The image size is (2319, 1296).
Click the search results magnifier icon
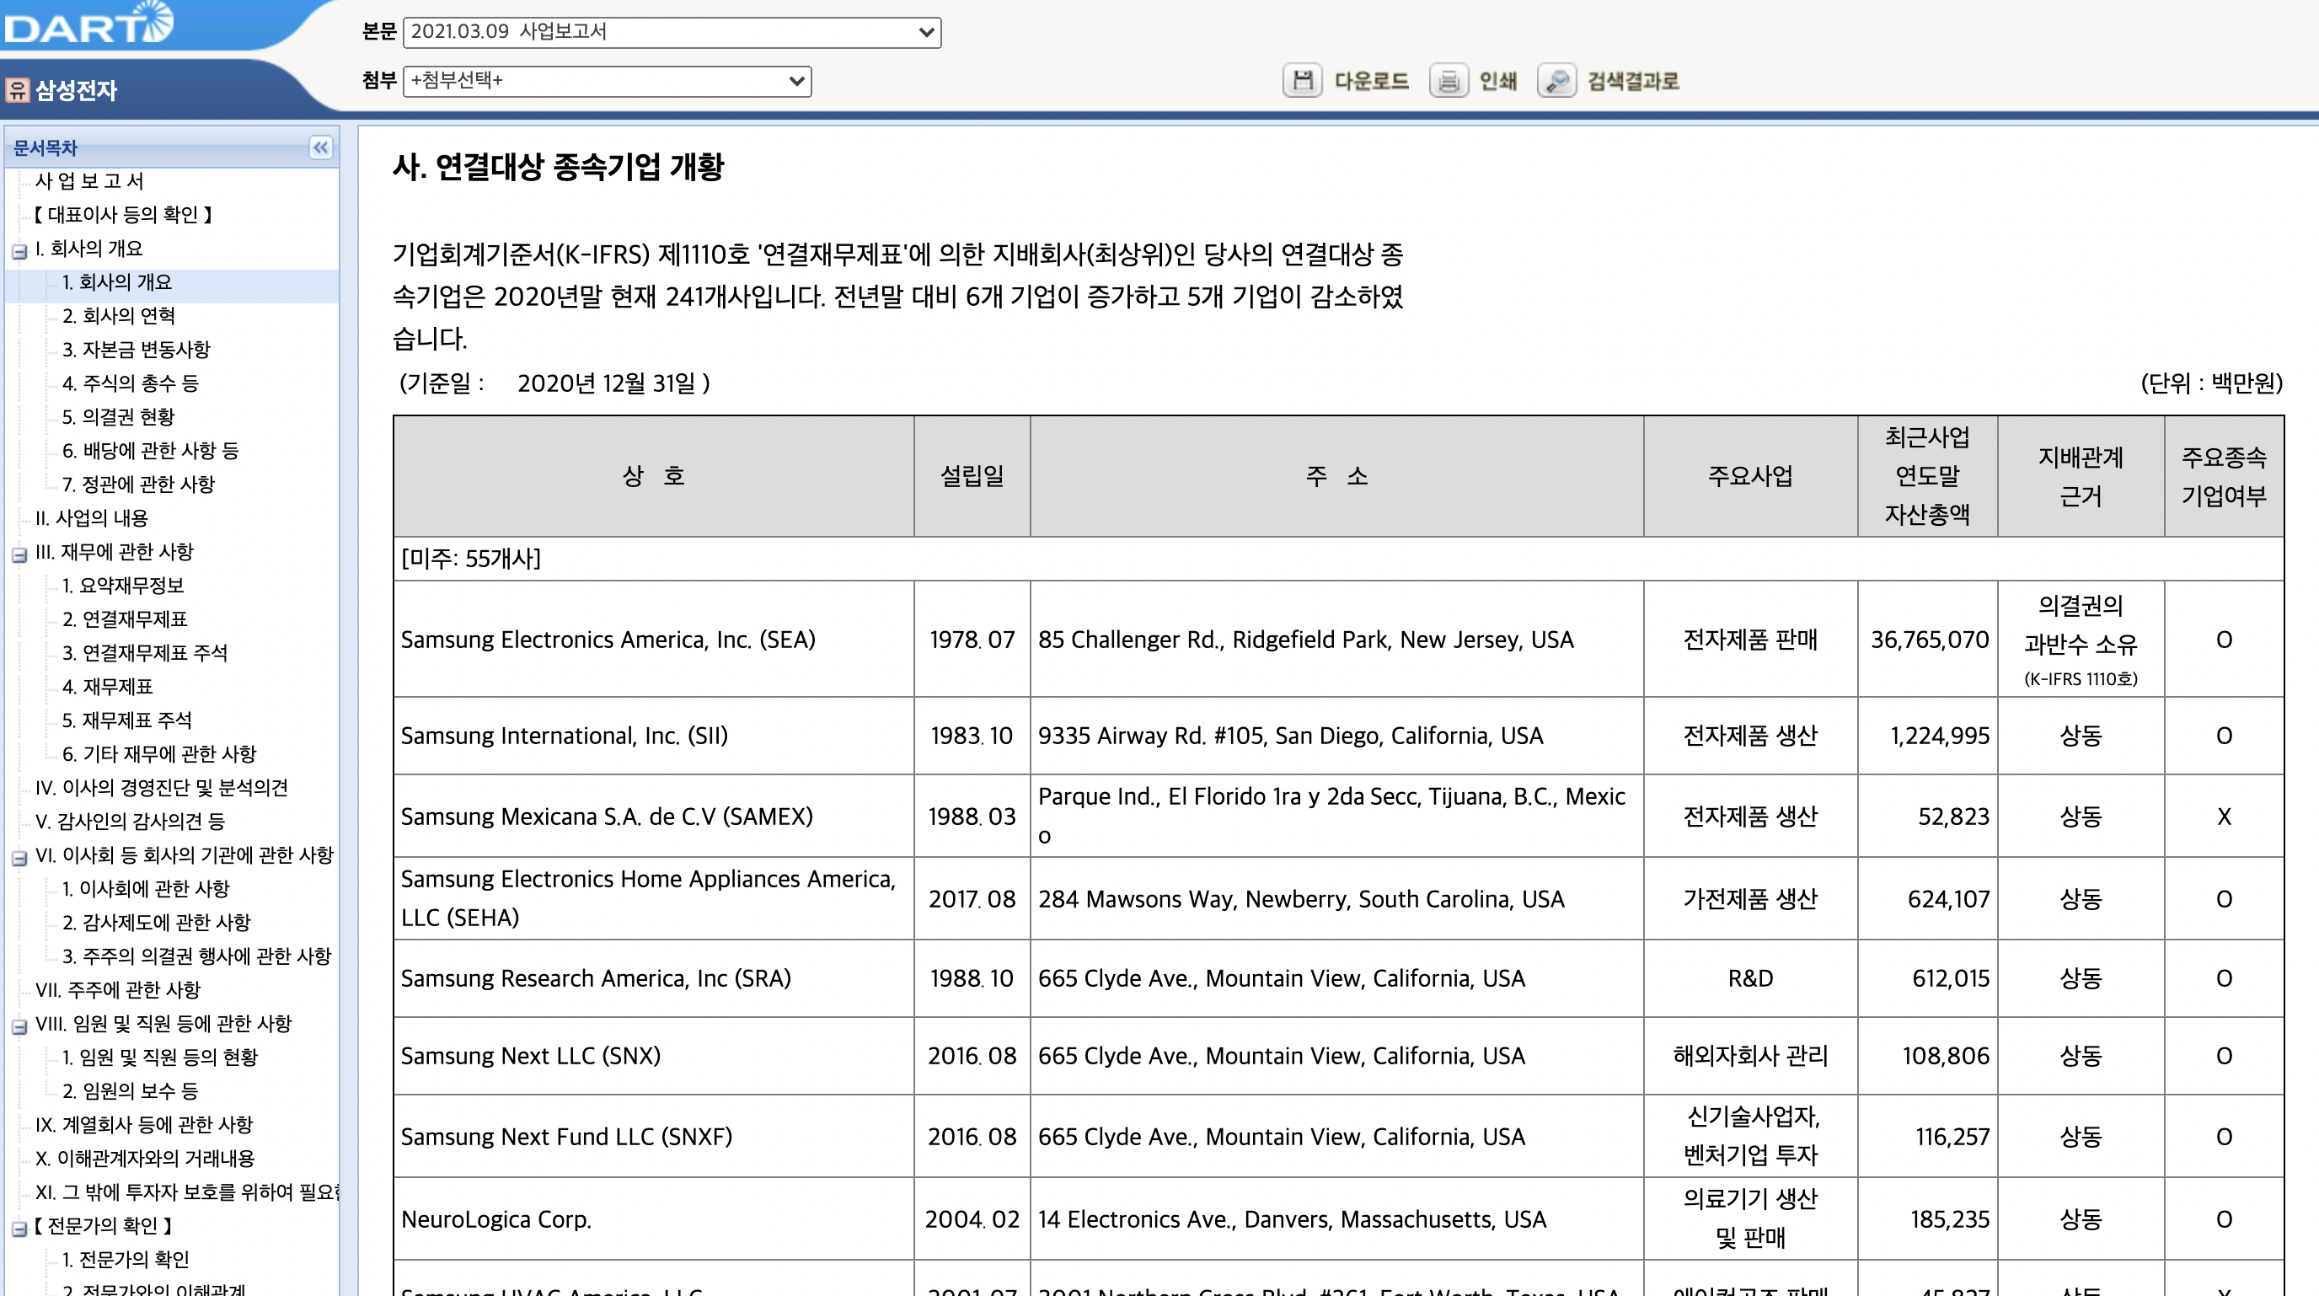(1556, 81)
